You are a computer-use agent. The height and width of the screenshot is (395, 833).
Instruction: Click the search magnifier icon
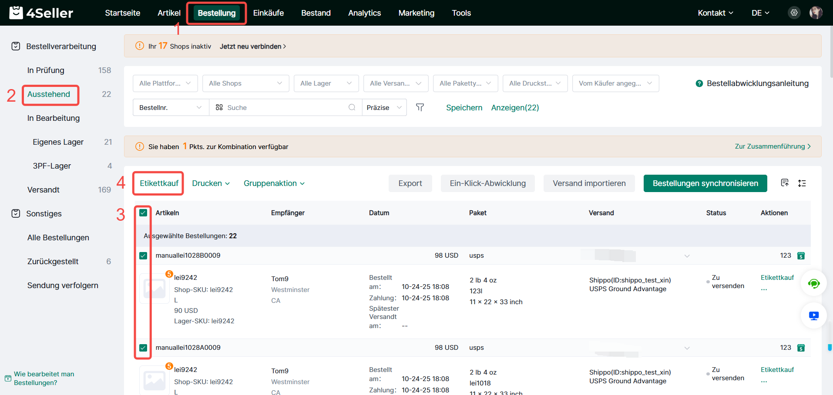pos(352,107)
